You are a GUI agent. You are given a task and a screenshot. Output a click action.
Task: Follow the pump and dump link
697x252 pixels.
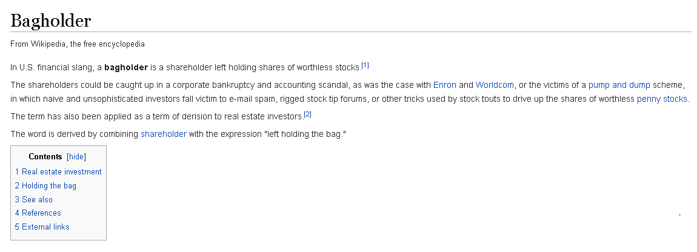[x=619, y=85]
